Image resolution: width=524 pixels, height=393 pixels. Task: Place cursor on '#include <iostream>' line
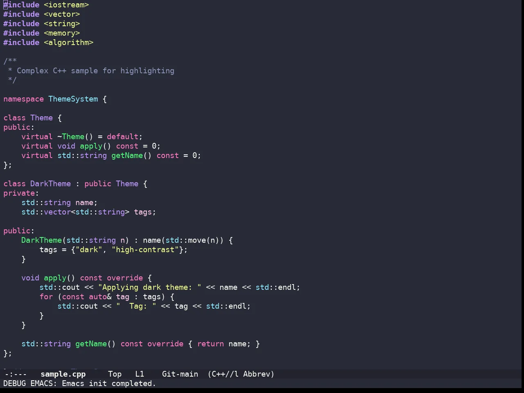[x=46, y=5]
